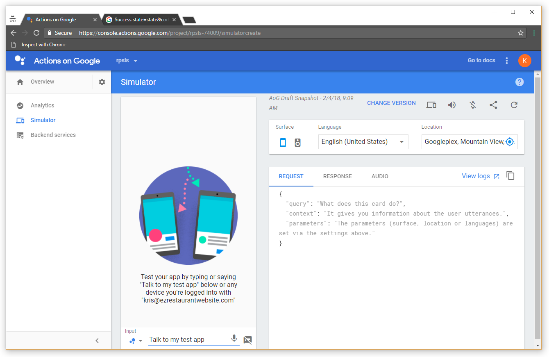Click the share simulator icon
The width and height of the screenshot is (549, 357).
coord(493,105)
